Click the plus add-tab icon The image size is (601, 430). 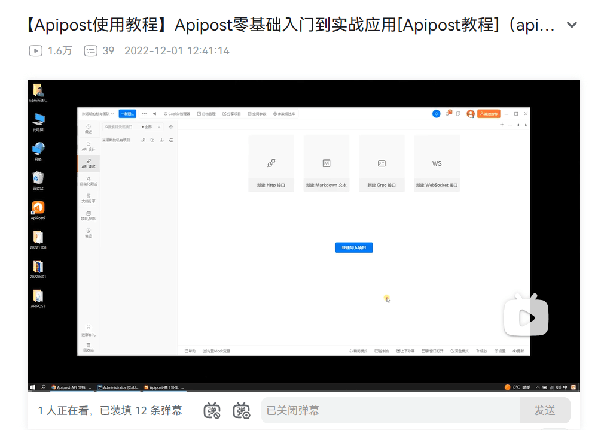502,125
